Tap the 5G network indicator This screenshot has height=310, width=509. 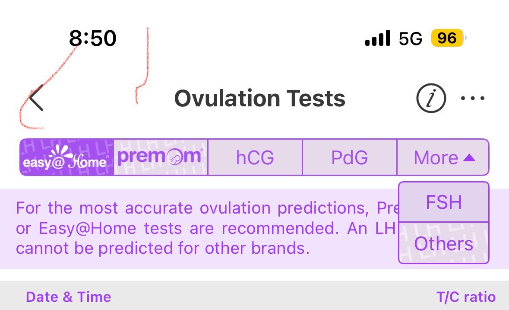point(410,39)
